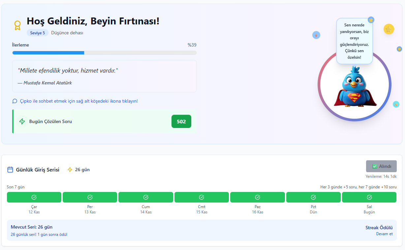The width and height of the screenshot is (405, 250).
Task: Click the Düşünce dehası title text
Action: [x=67, y=33]
